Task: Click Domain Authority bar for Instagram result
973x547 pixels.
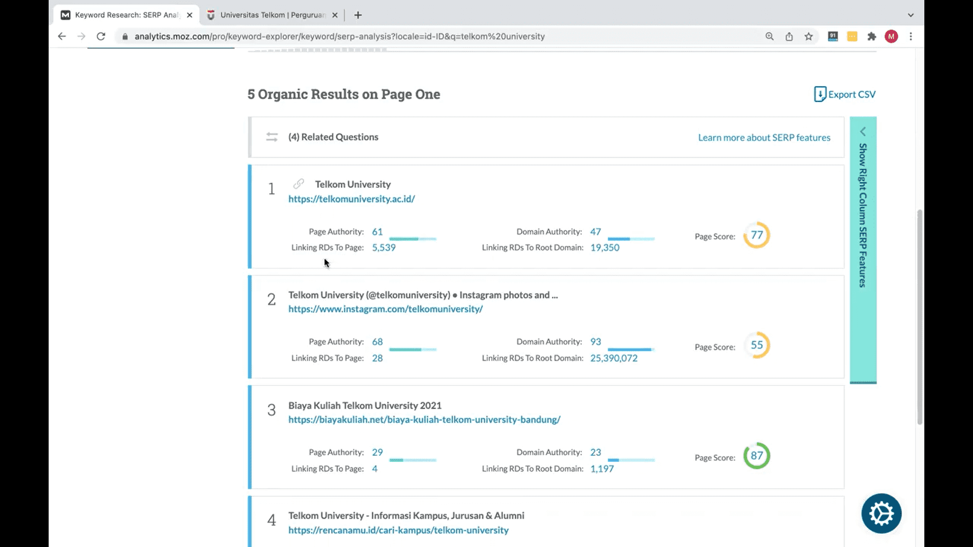Action: coord(631,349)
